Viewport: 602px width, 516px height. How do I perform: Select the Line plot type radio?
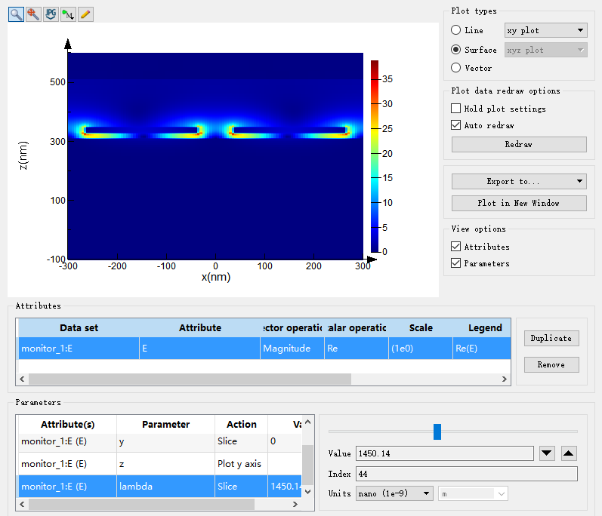(x=455, y=30)
